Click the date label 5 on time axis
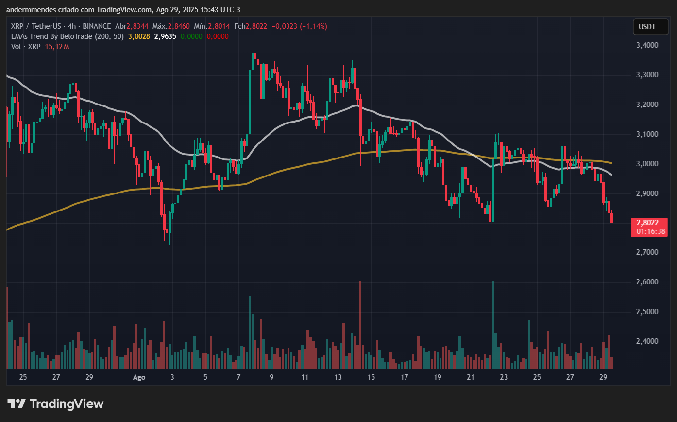Screen dimensions: 677x422 [205, 377]
